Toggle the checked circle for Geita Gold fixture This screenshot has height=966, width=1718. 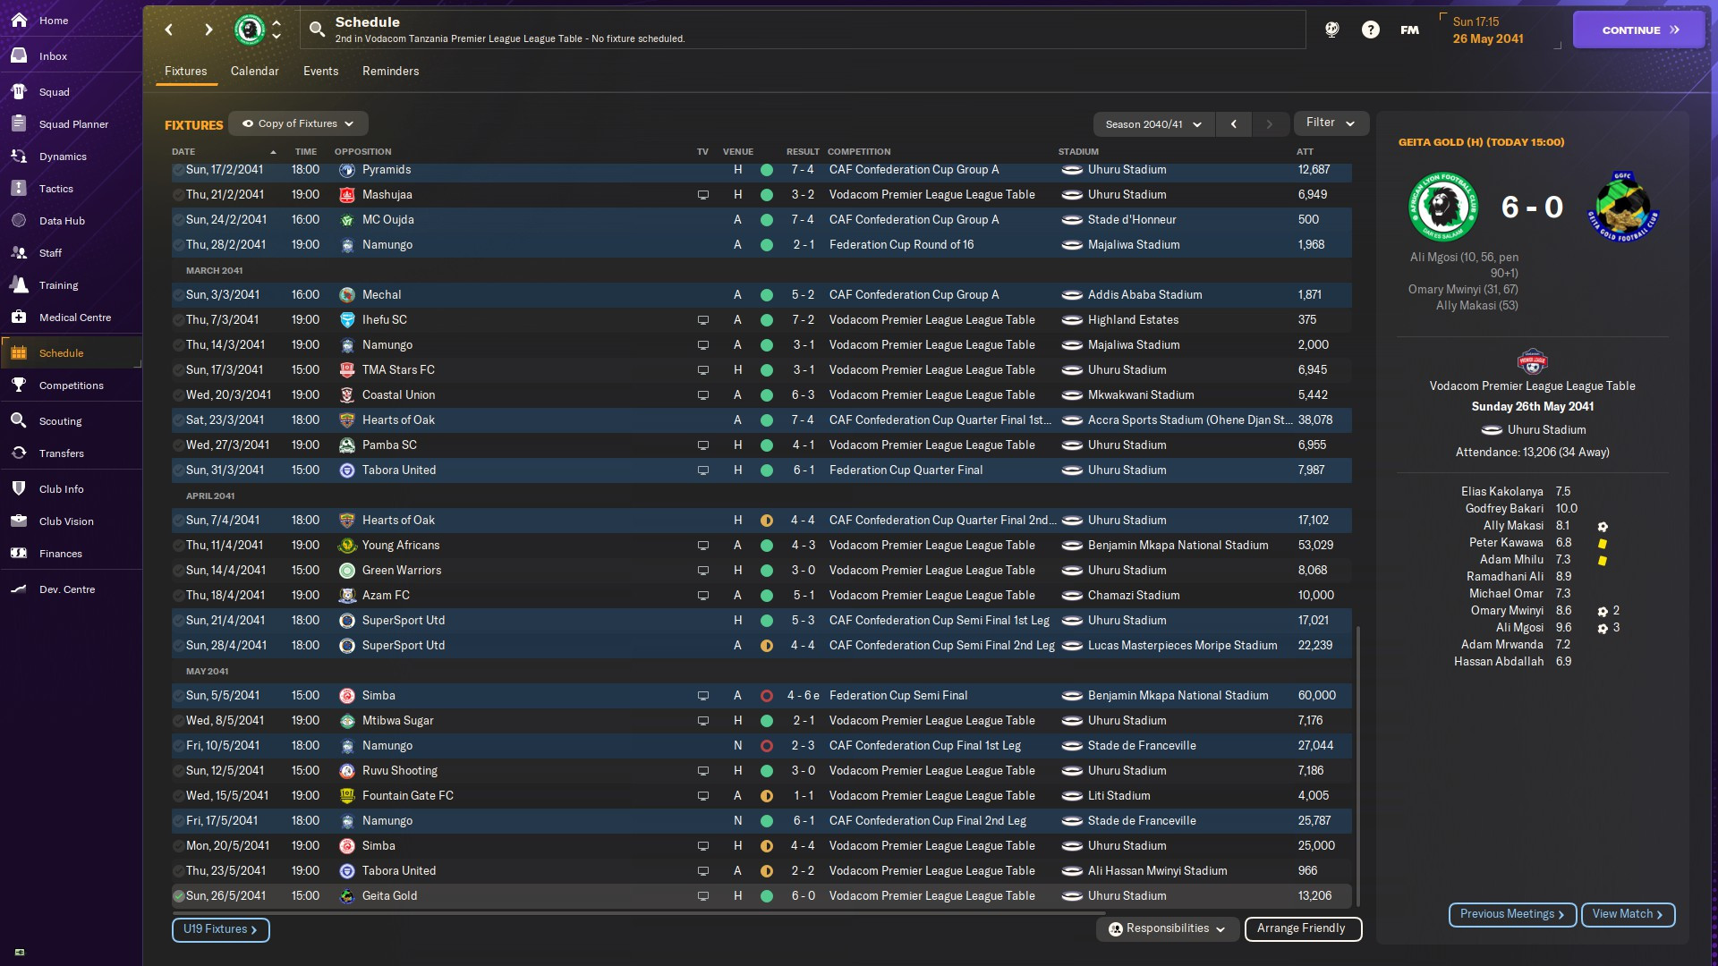coord(178,896)
